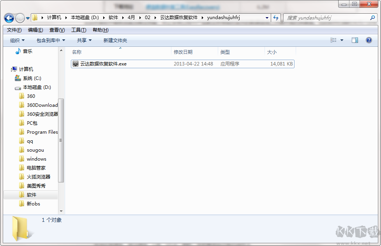The image size is (381, 246).
Task: Click the 新建文件夹 button
Action: (x=115, y=40)
